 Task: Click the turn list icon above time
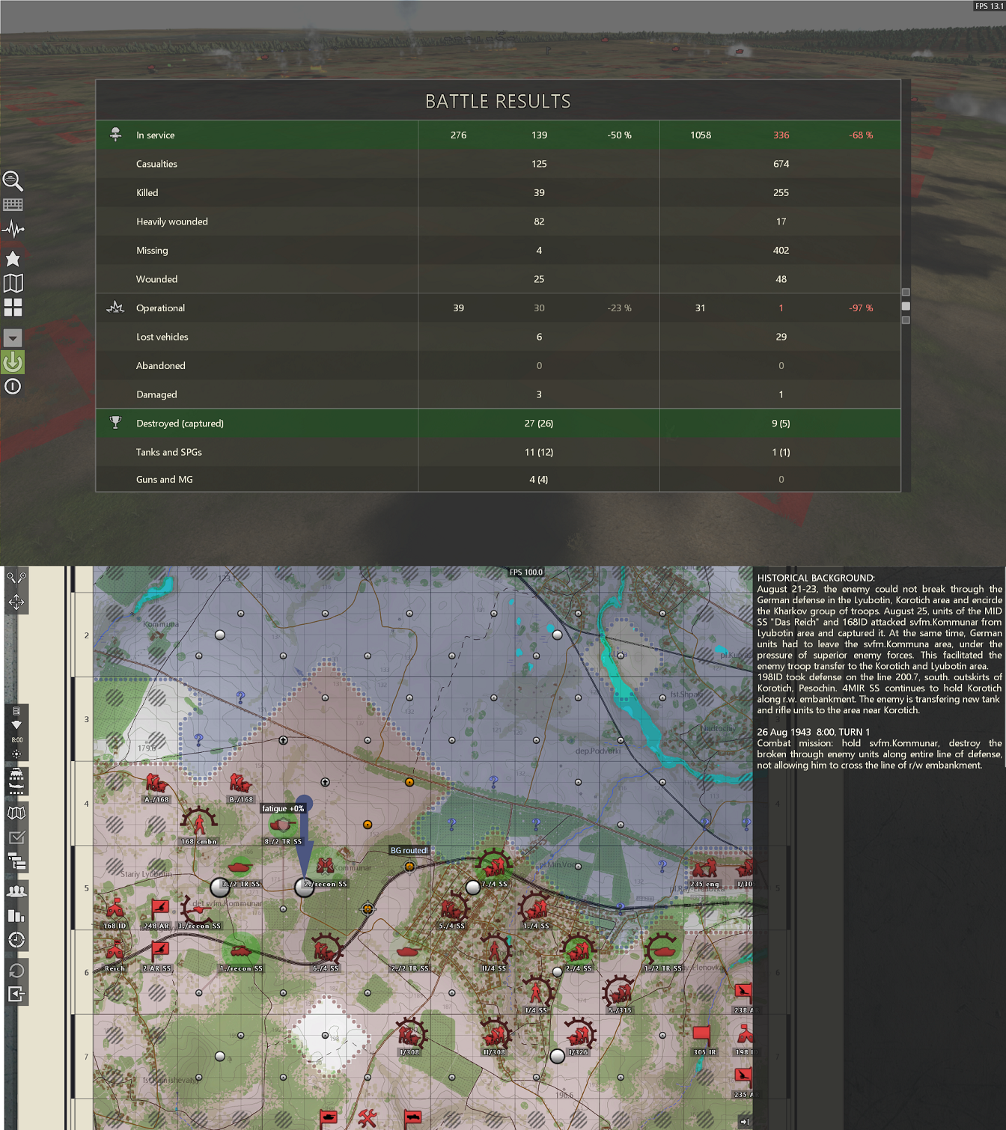16,711
